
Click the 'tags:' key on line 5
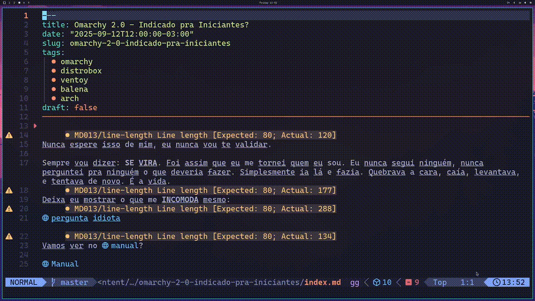tap(53, 52)
